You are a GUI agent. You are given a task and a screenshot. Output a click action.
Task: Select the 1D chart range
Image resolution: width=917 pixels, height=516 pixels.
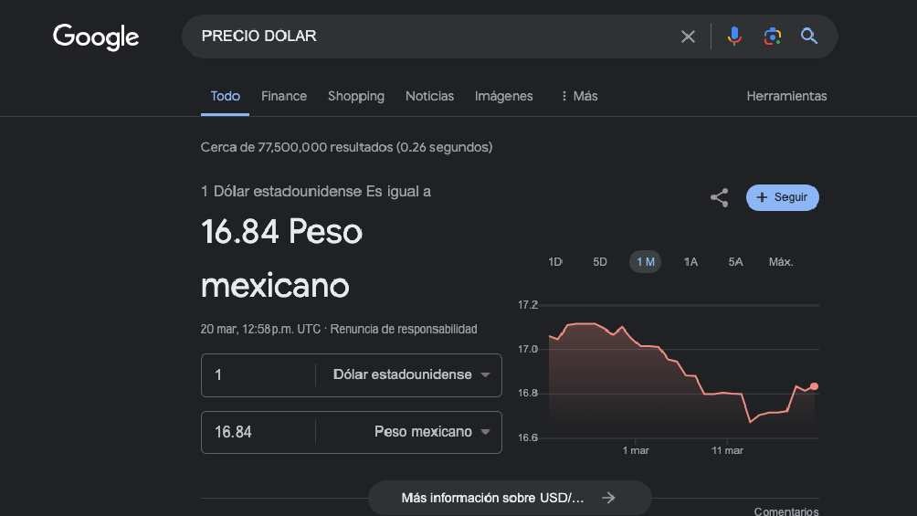pos(555,262)
